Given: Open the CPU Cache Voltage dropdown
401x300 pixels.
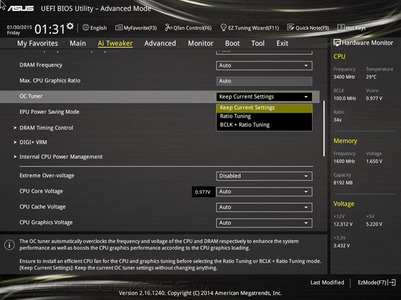Looking at the screenshot, I should click(264, 207).
